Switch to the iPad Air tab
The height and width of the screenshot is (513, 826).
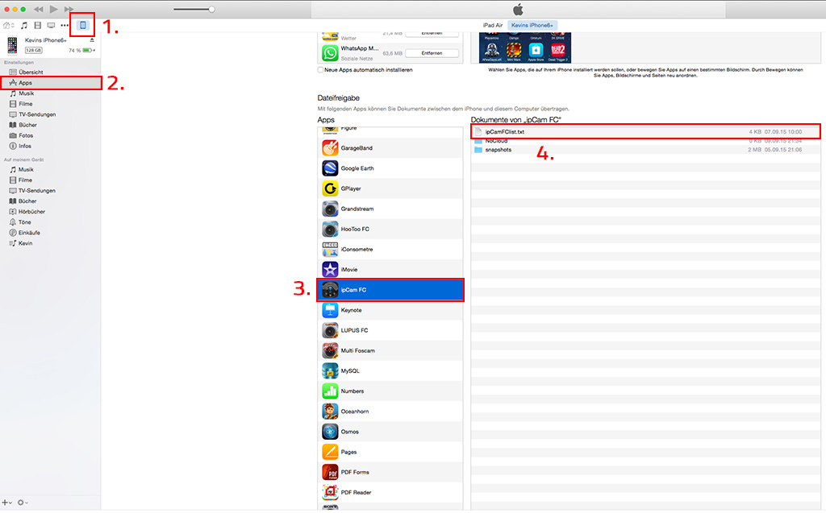click(x=493, y=25)
